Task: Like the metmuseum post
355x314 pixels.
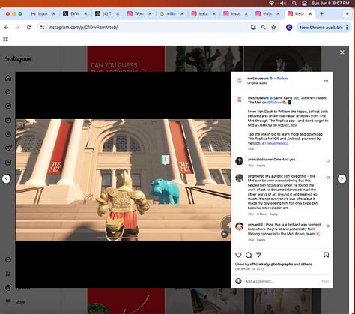Action: tap(238, 255)
